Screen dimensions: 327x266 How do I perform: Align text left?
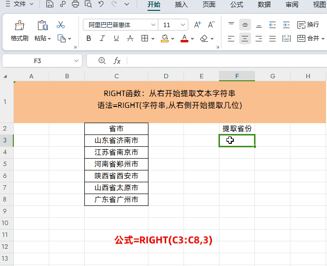pyautogui.click(x=231, y=38)
